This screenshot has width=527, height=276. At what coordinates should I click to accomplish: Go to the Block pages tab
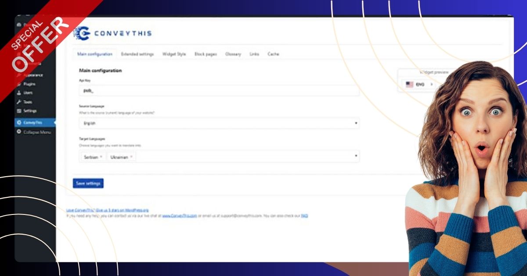coord(206,54)
